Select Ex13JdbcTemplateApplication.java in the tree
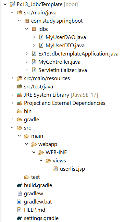Viewport: 137px width, 222px height. pos(78,54)
